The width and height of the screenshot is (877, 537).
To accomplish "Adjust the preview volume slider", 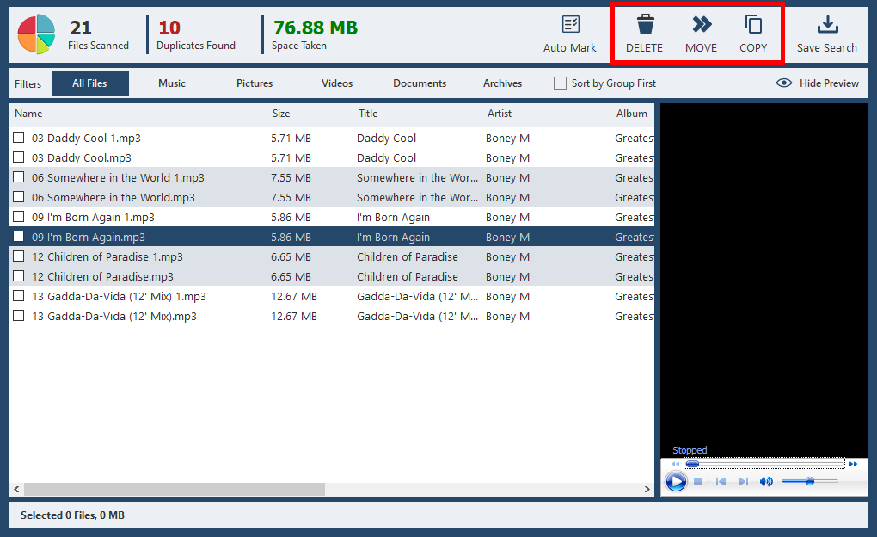I will [809, 482].
